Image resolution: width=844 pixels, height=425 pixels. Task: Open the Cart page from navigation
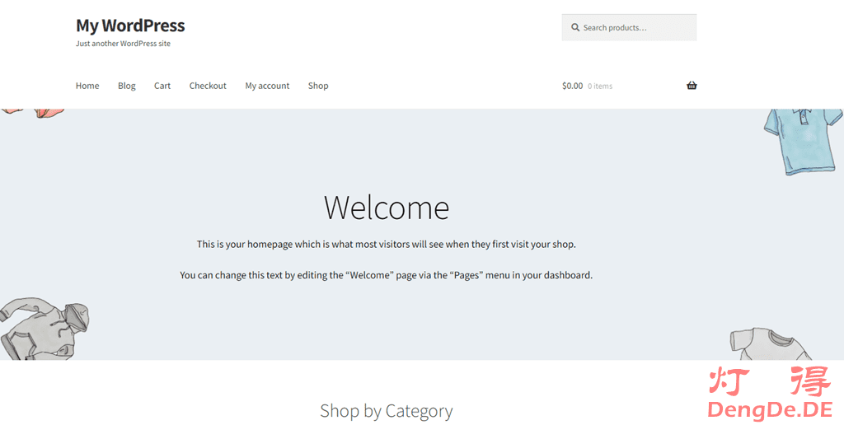(162, 86)
